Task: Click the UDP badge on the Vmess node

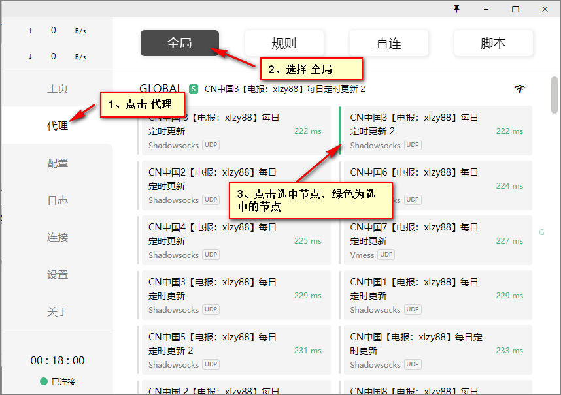Action: tap(386, 255)
